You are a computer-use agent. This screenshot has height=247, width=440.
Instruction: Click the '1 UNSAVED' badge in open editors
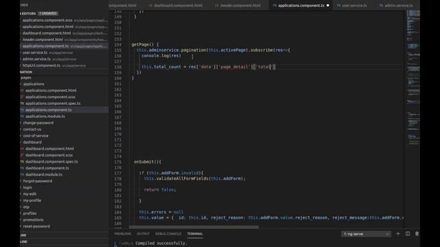click(47, 14)
